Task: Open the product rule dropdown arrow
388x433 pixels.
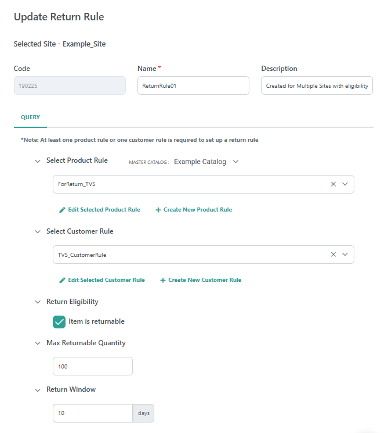Action: point(345,184)
